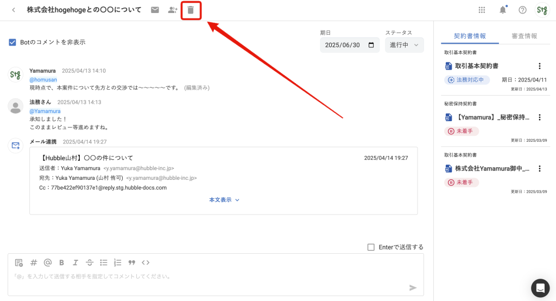This screenshot has height=301, width=556.
Task: Click the 未着手 badge under 株式会社Yamamura御中
Action: pyautogui.click(x=462, y=183)
